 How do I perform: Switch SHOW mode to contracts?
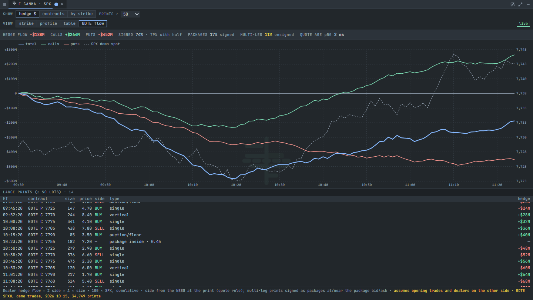pyautogui.click(x=53, y=14)
